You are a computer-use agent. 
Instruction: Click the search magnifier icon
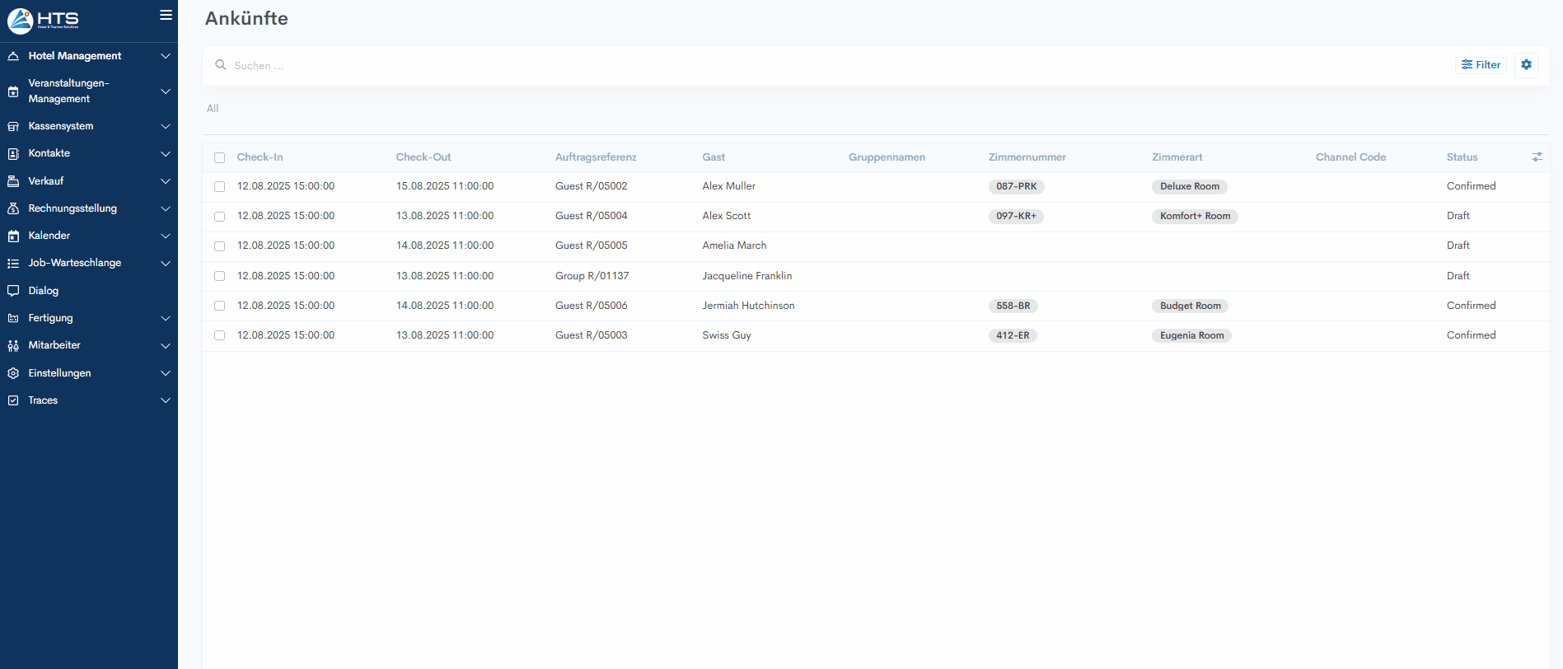pos(221,65)
